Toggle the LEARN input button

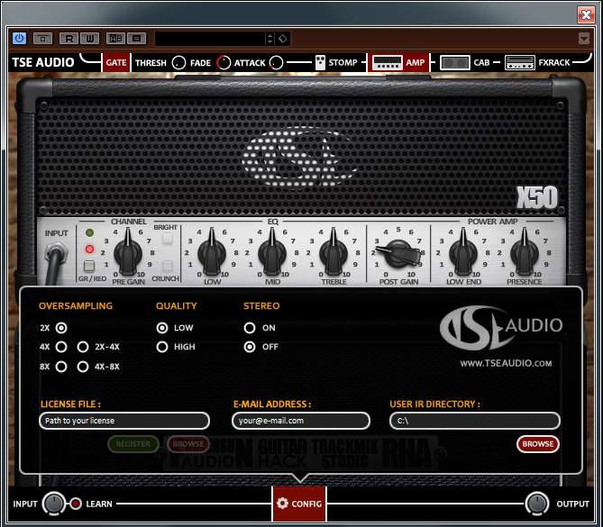click(76, 504)
